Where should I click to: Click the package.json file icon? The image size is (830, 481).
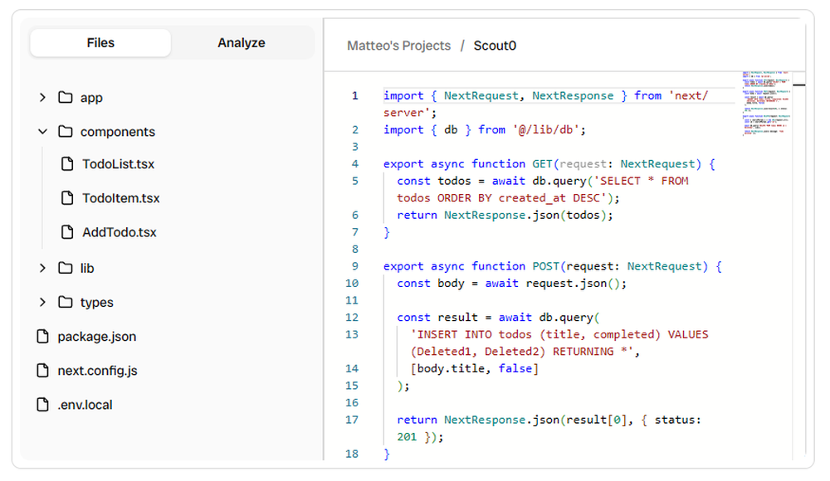42,337
